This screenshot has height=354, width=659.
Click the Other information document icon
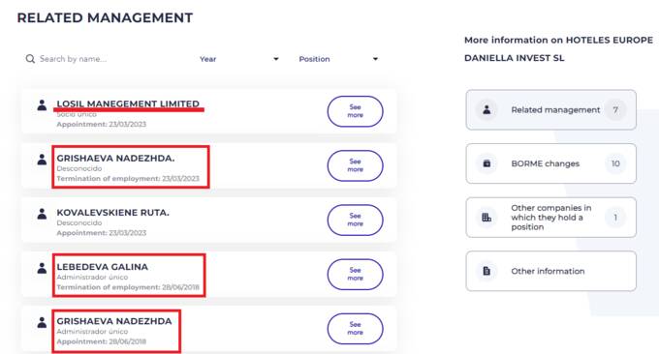pyautogui.click(x=486, y=271)
